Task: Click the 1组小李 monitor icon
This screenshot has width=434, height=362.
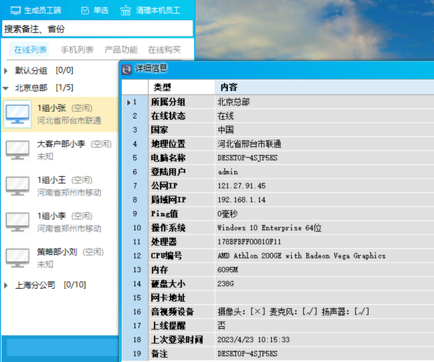Action: coord(18,222)
